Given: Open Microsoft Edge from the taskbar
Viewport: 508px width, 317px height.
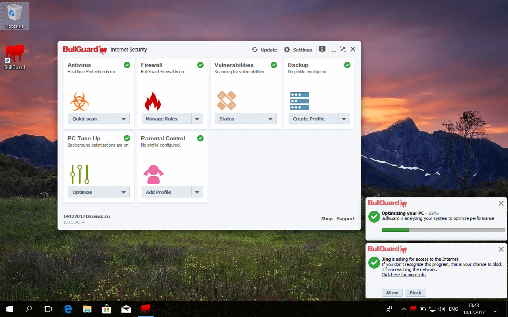Looking at the screenshot, I should point(68,309).
